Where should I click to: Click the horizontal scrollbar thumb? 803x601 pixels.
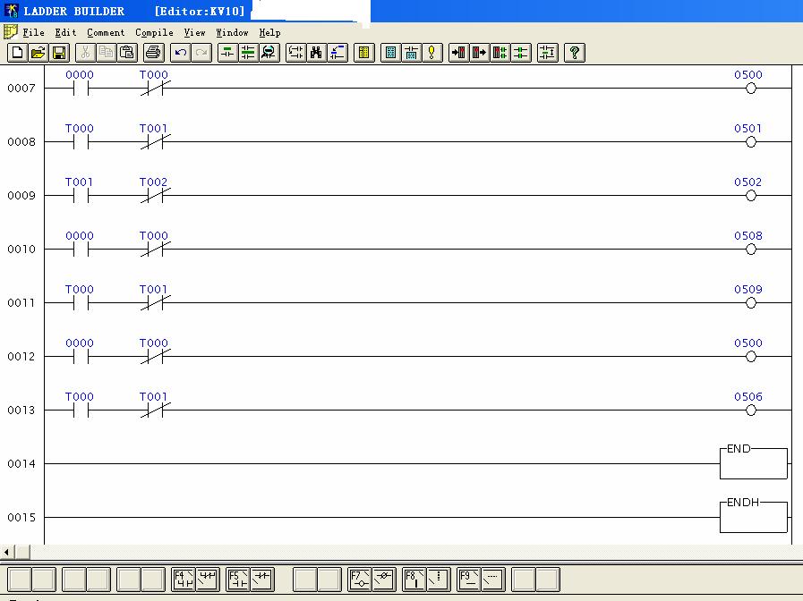pos(22,553)
